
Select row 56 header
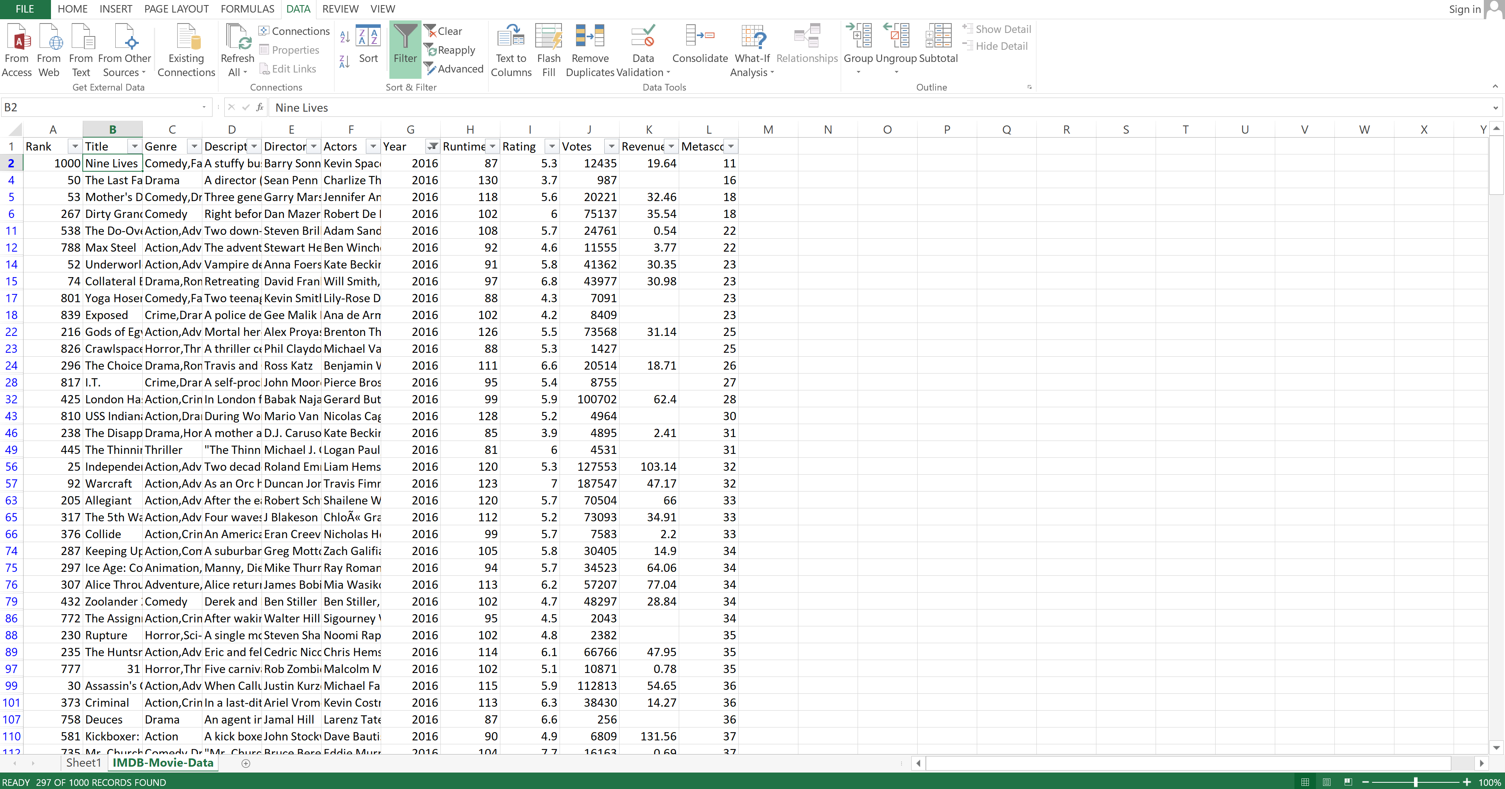pos(11,467)
